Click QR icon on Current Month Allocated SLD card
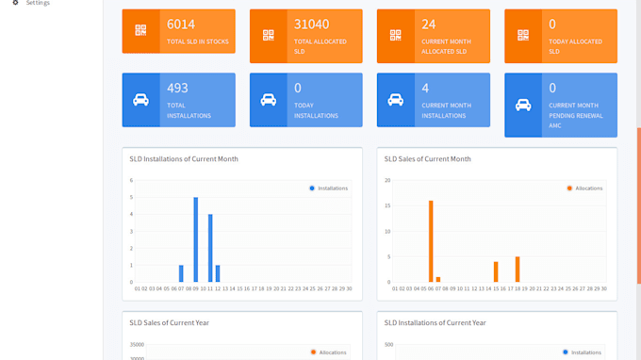 coord(395,35)
